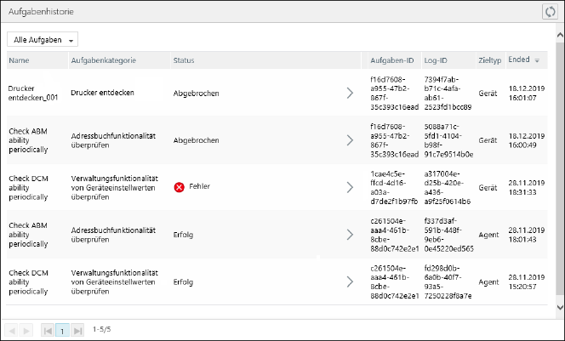565x341 pixels.
Task: Click previous page arrow in pagination
Action: point(13,329)
